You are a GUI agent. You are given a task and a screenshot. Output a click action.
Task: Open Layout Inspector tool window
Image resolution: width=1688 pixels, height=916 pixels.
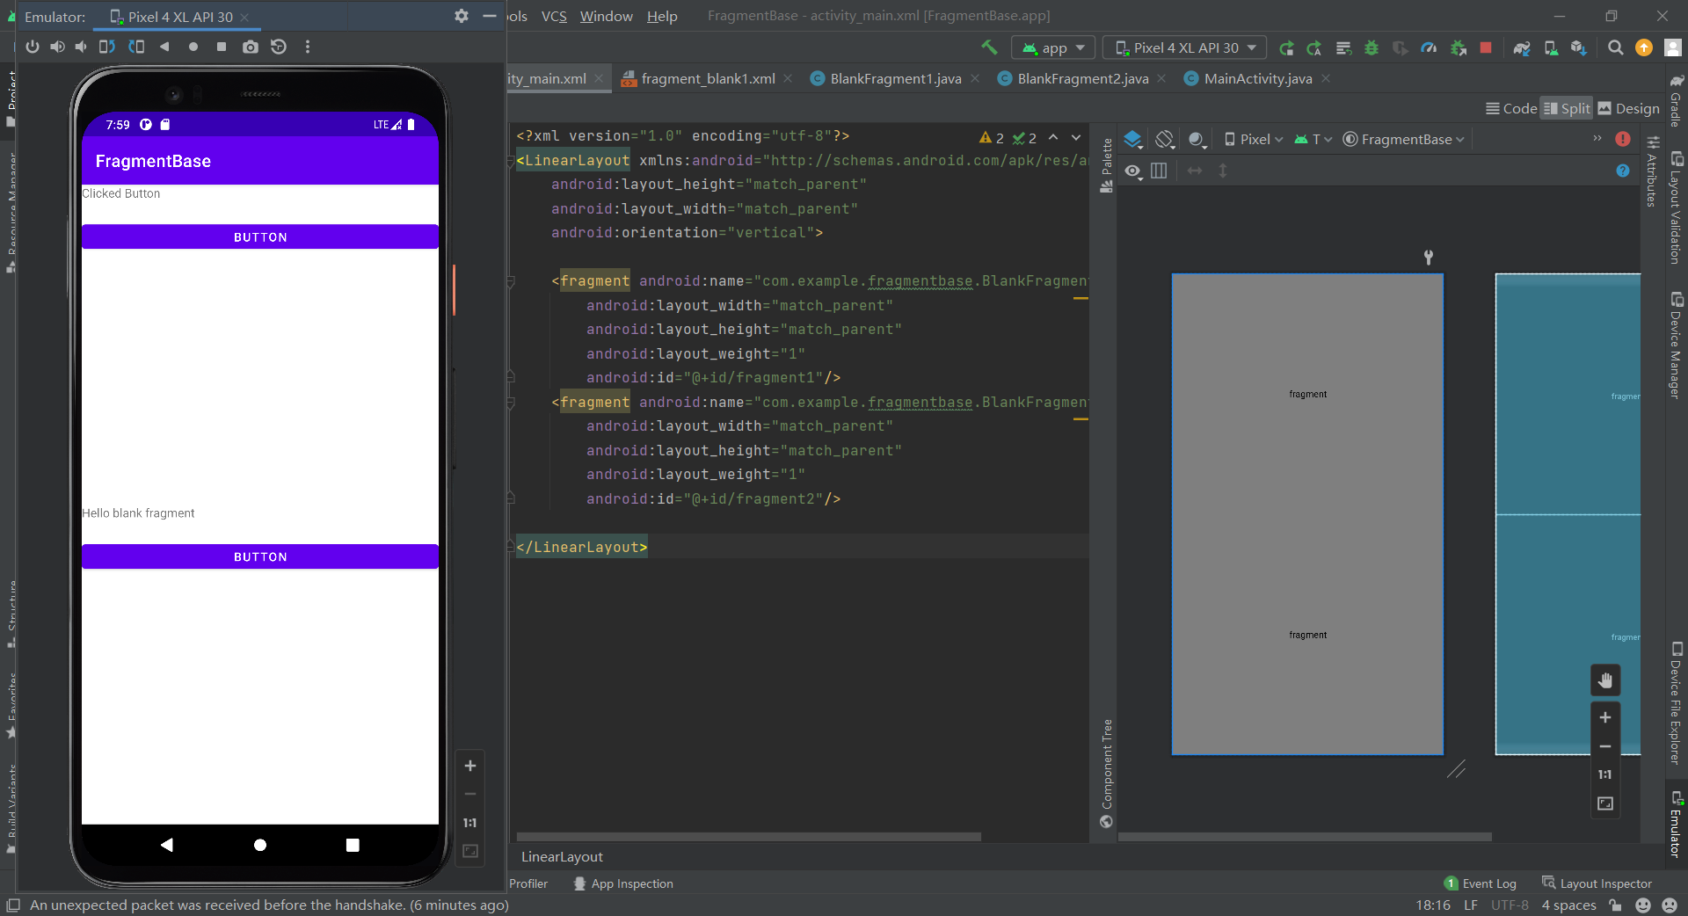point(1597,883)
